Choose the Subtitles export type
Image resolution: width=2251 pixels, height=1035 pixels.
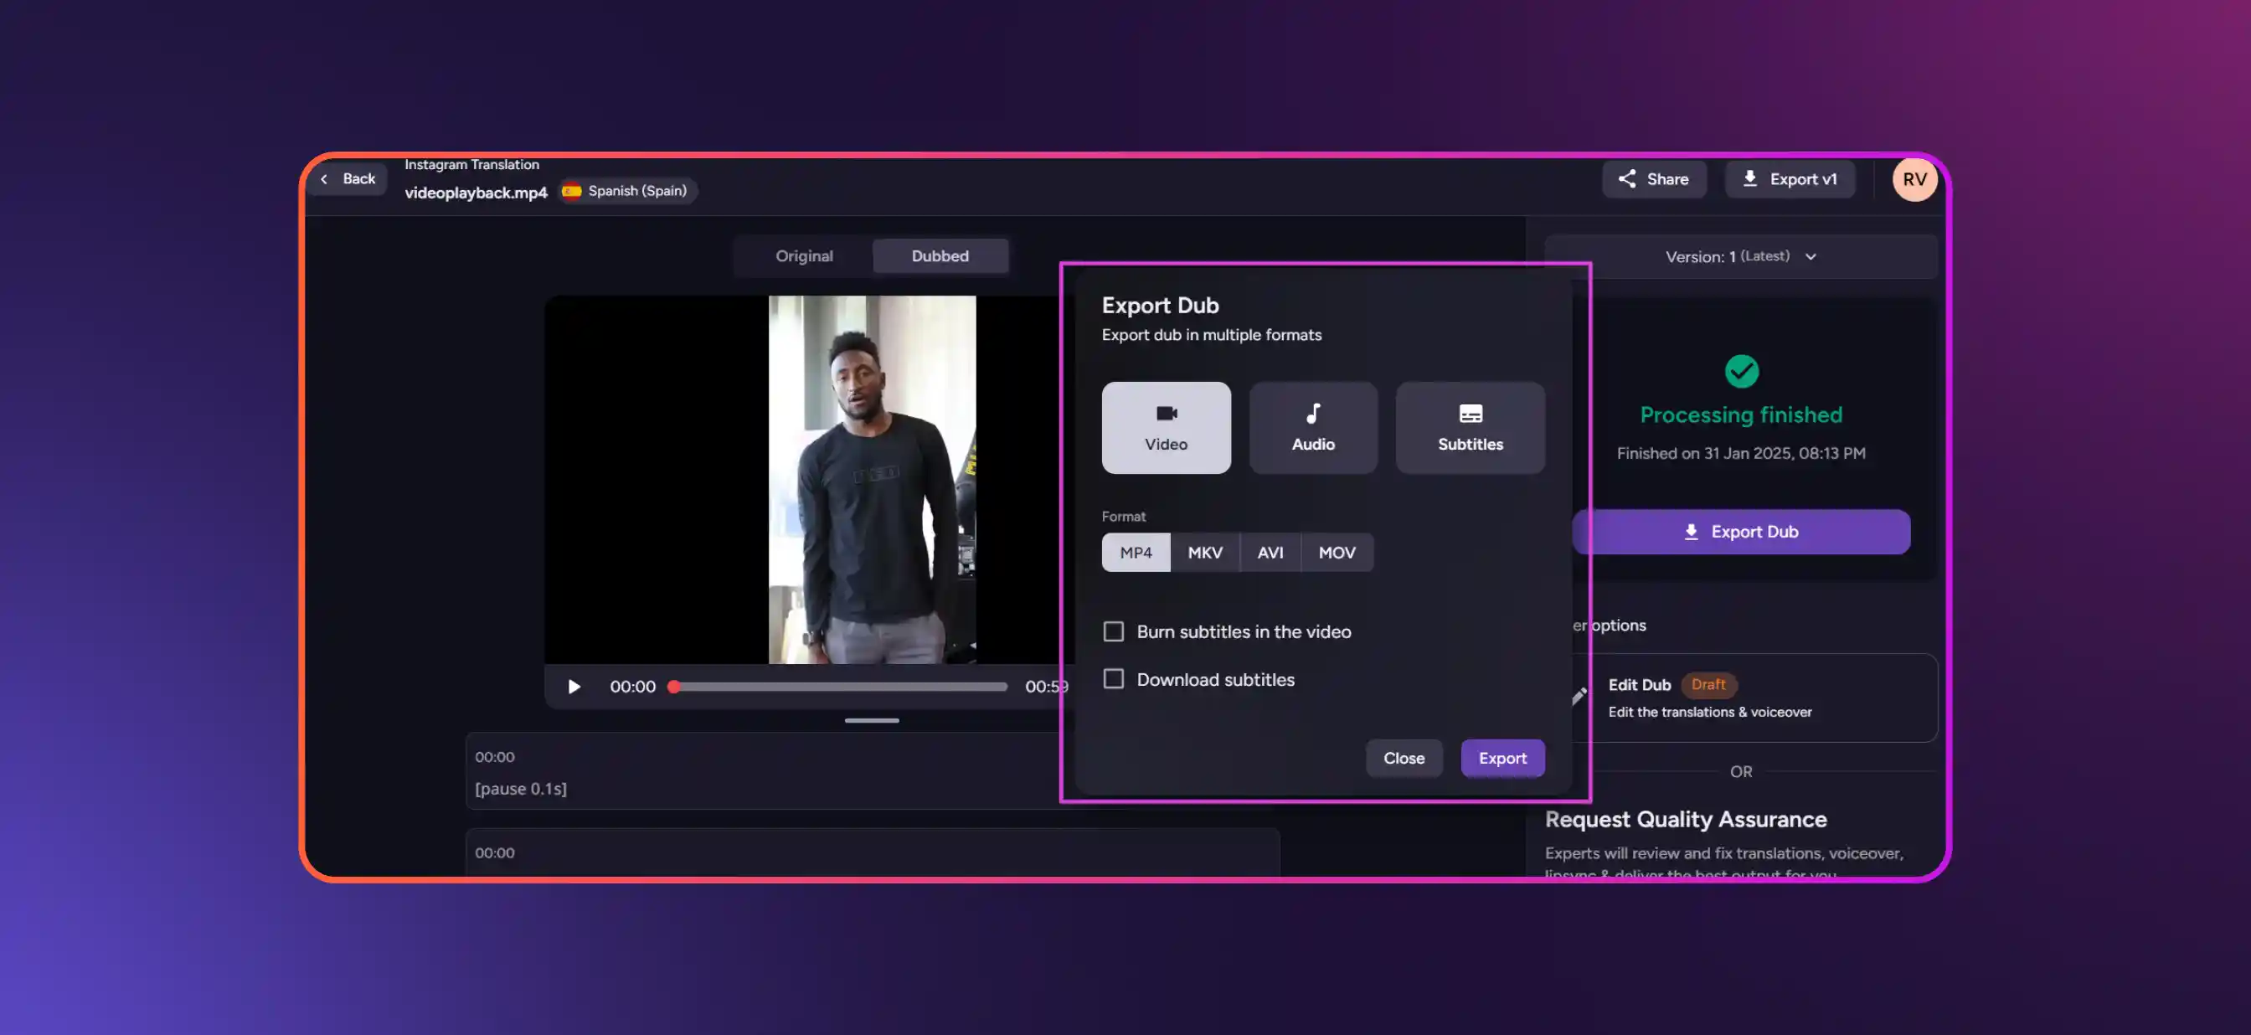click(x=1470, y=427)
